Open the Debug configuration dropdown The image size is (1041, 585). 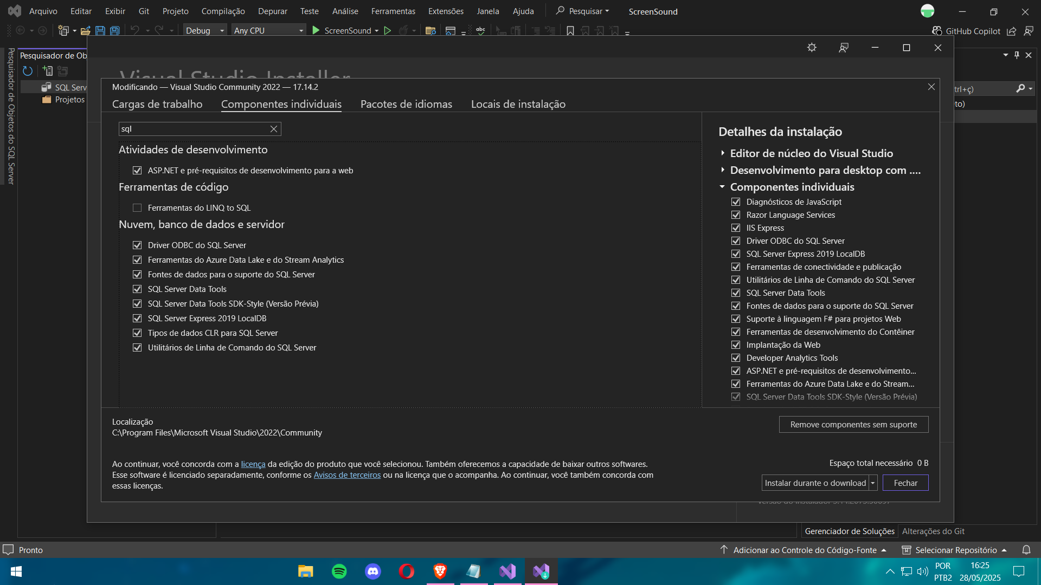click(205, 31)
